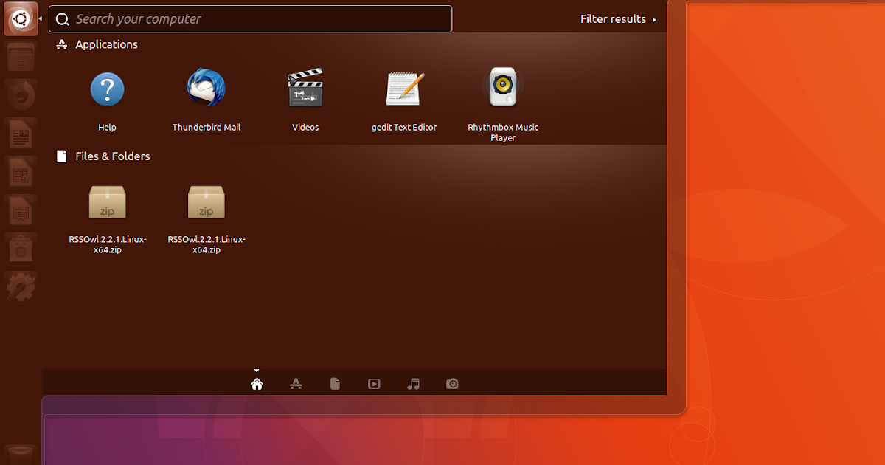Viewport: 885px width, 465px height.
Task: Open Files manager from the launcher
Action: pyautogui.click(x=21, y=57)
